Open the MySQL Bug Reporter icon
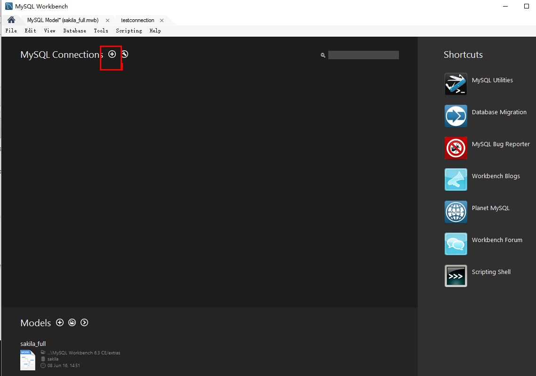Viewport: 536px width, 376px height. (x=455, y=148)
